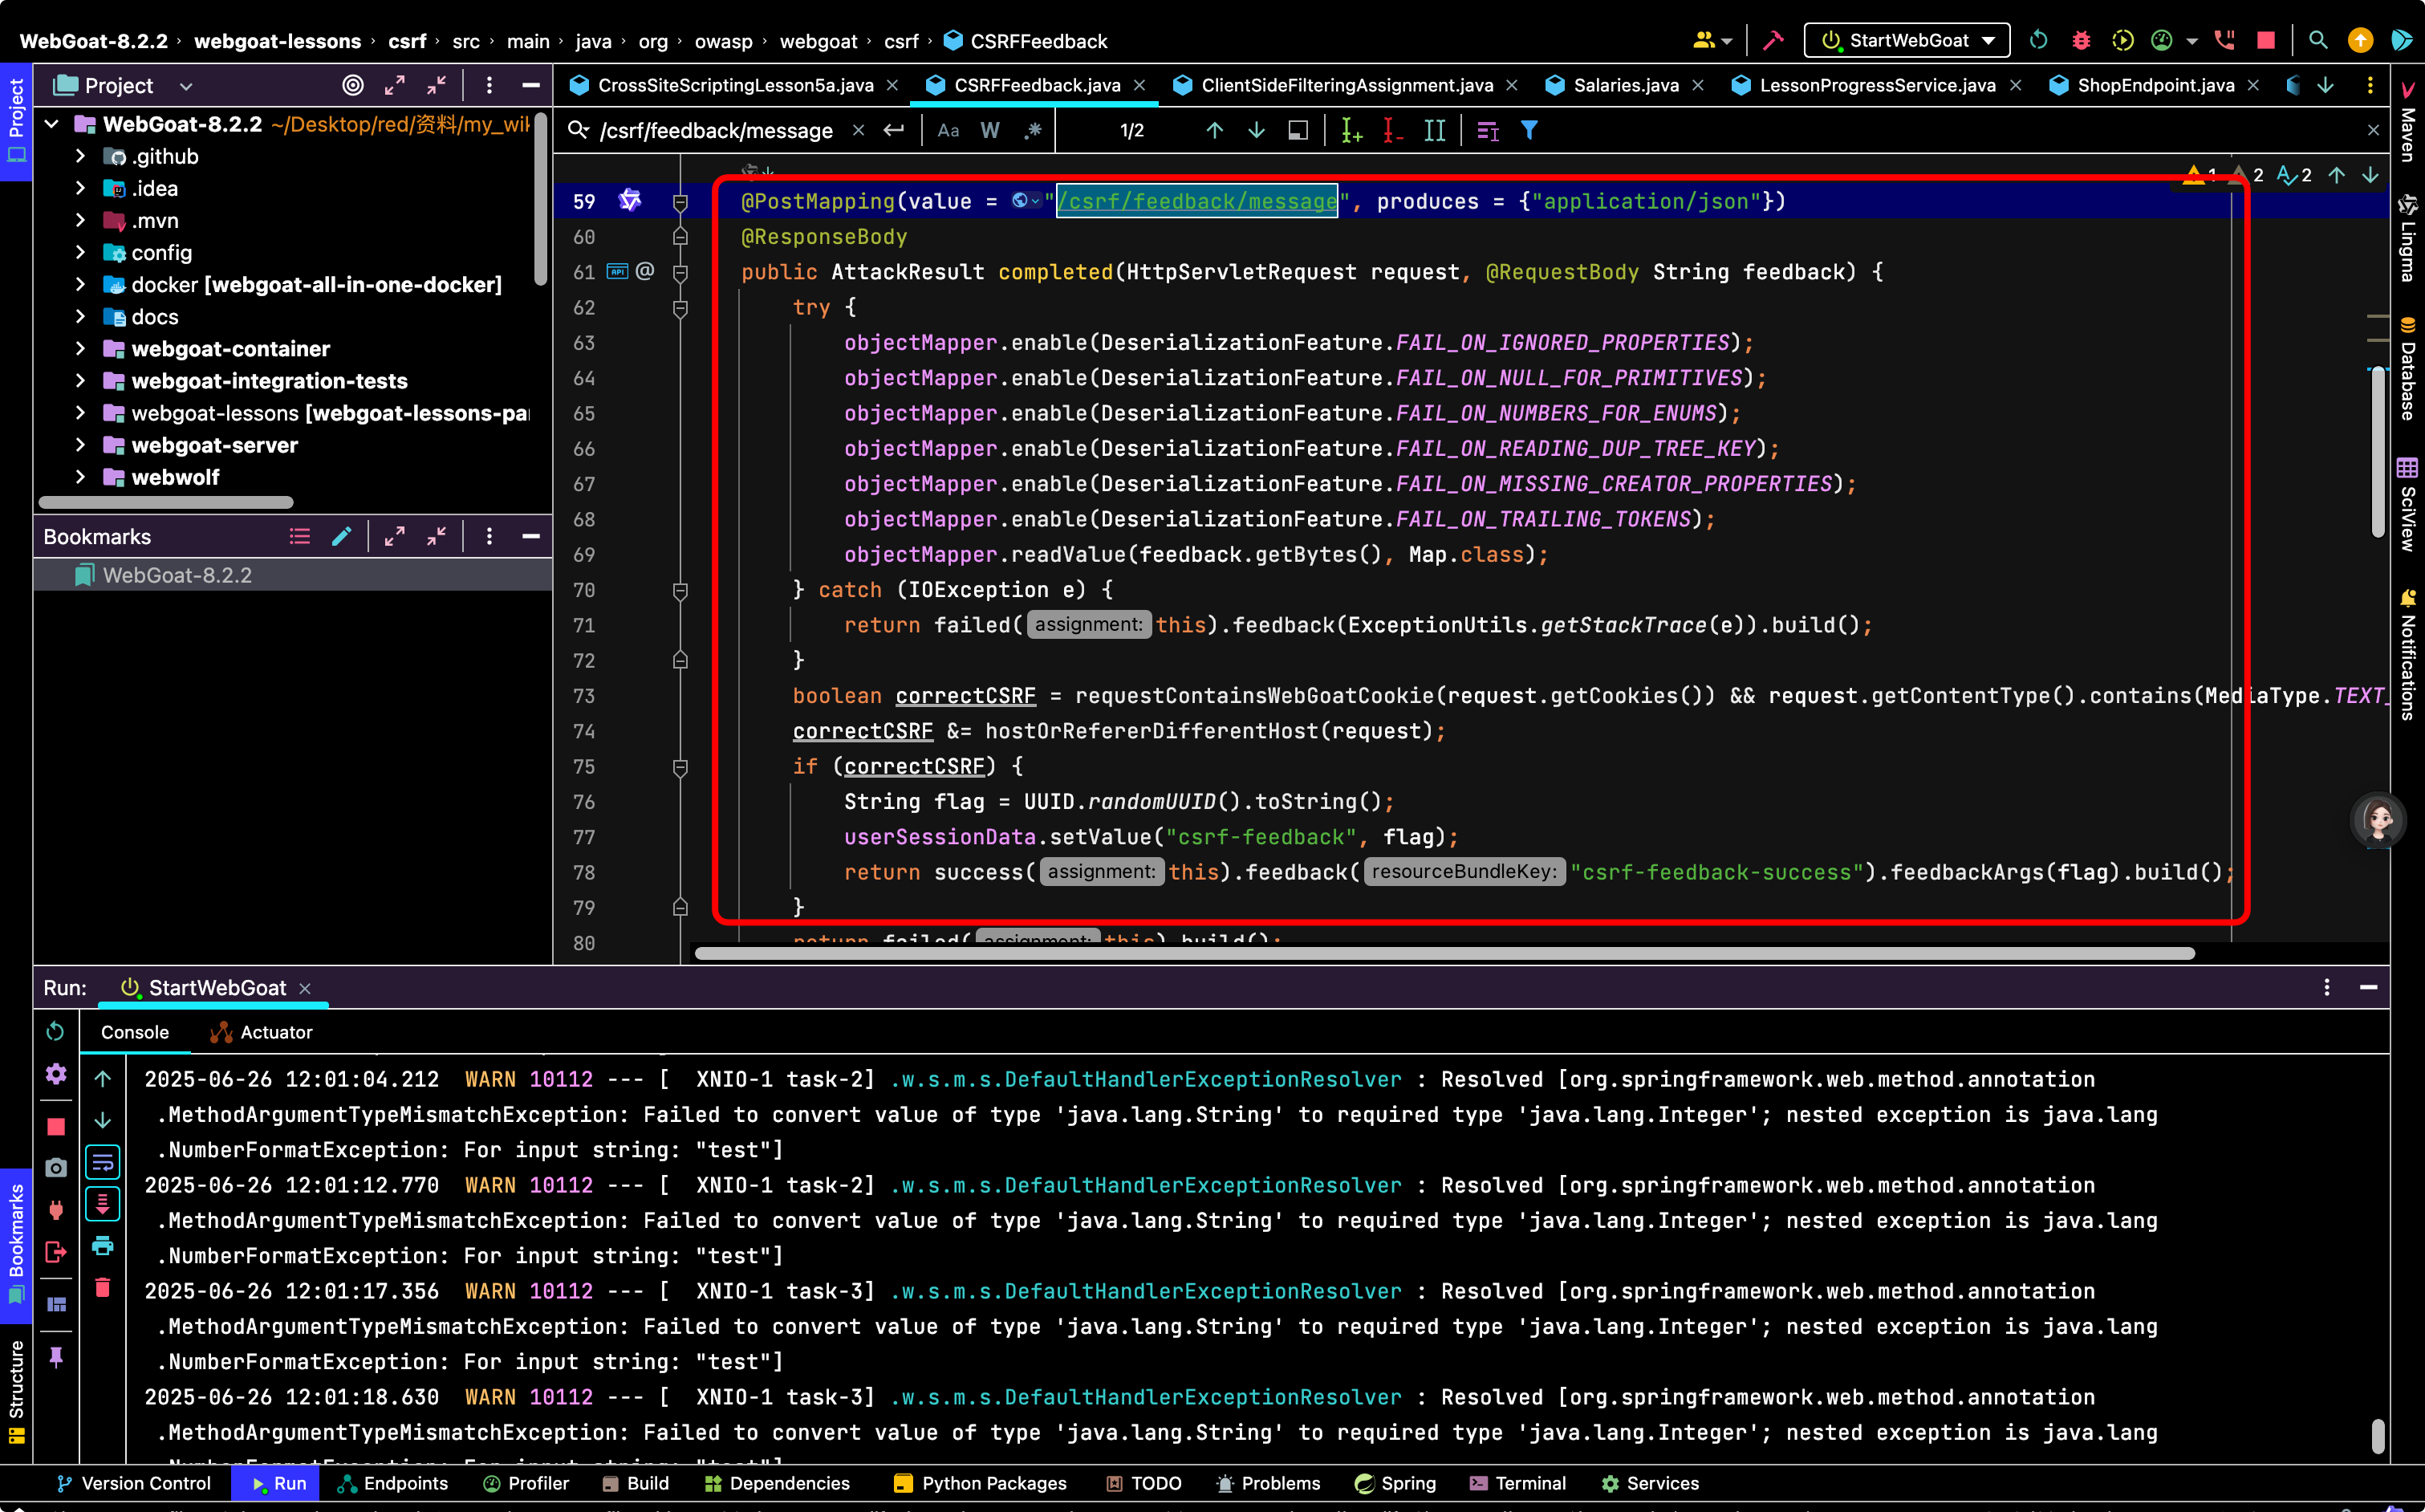Expand the webgoat-server folder
Image resolution: width=2425 pixels, height=1512 pixels.
click(81, 445)
